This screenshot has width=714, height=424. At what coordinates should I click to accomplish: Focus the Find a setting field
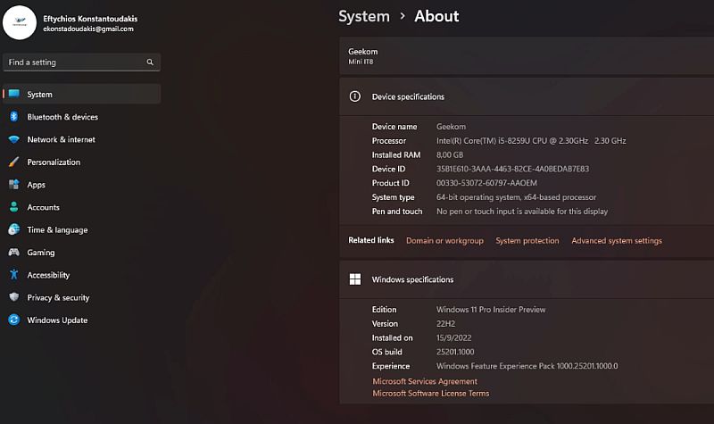tap(81, 62)
